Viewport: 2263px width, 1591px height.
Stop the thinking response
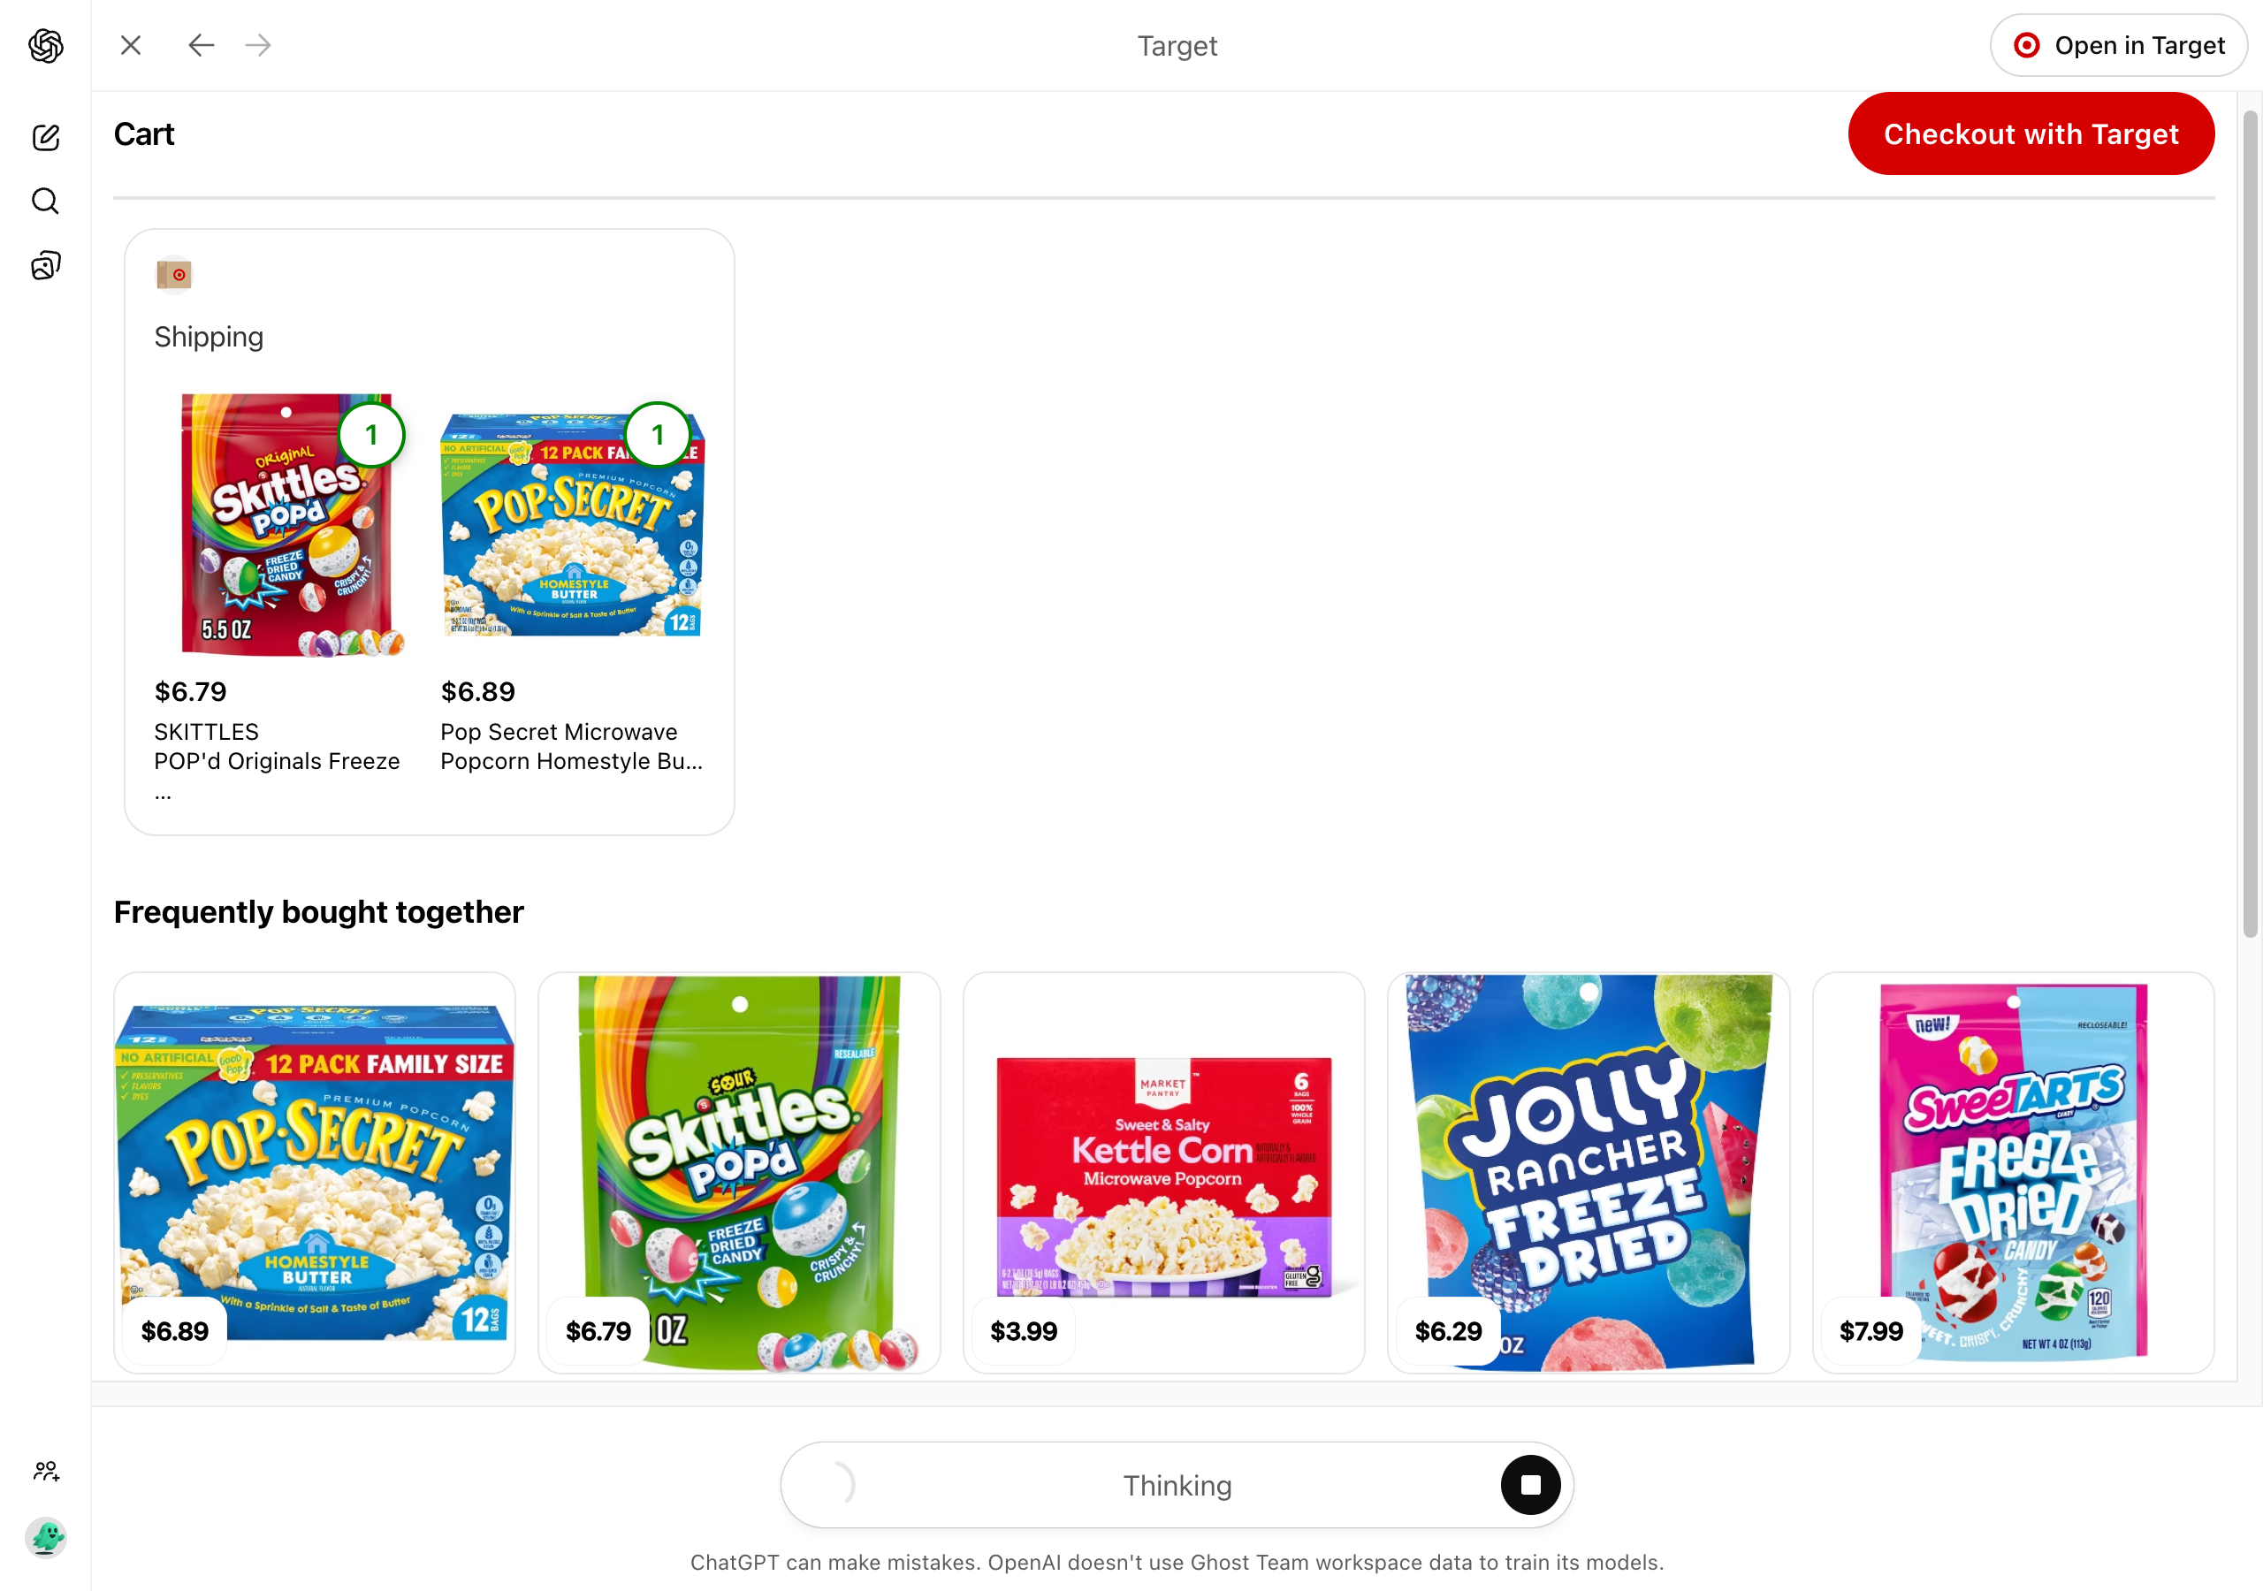coord(1529,1485)
